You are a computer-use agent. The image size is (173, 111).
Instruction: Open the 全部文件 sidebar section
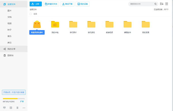[14, 4]
